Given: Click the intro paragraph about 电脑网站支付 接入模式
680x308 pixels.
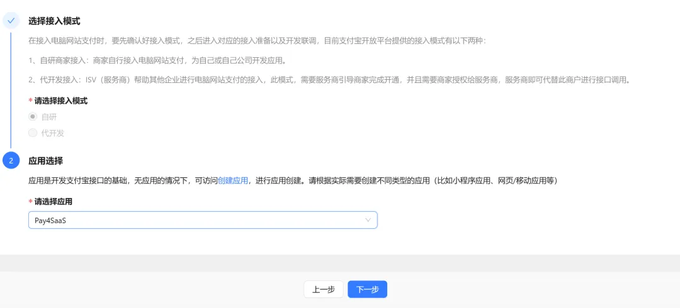Looking at the screenshot, I should tap(257, 41).
